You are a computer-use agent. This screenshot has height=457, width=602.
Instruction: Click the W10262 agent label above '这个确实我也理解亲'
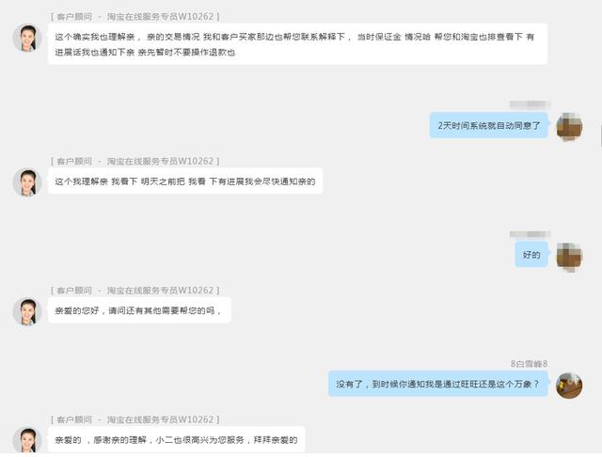coord(135,17)
